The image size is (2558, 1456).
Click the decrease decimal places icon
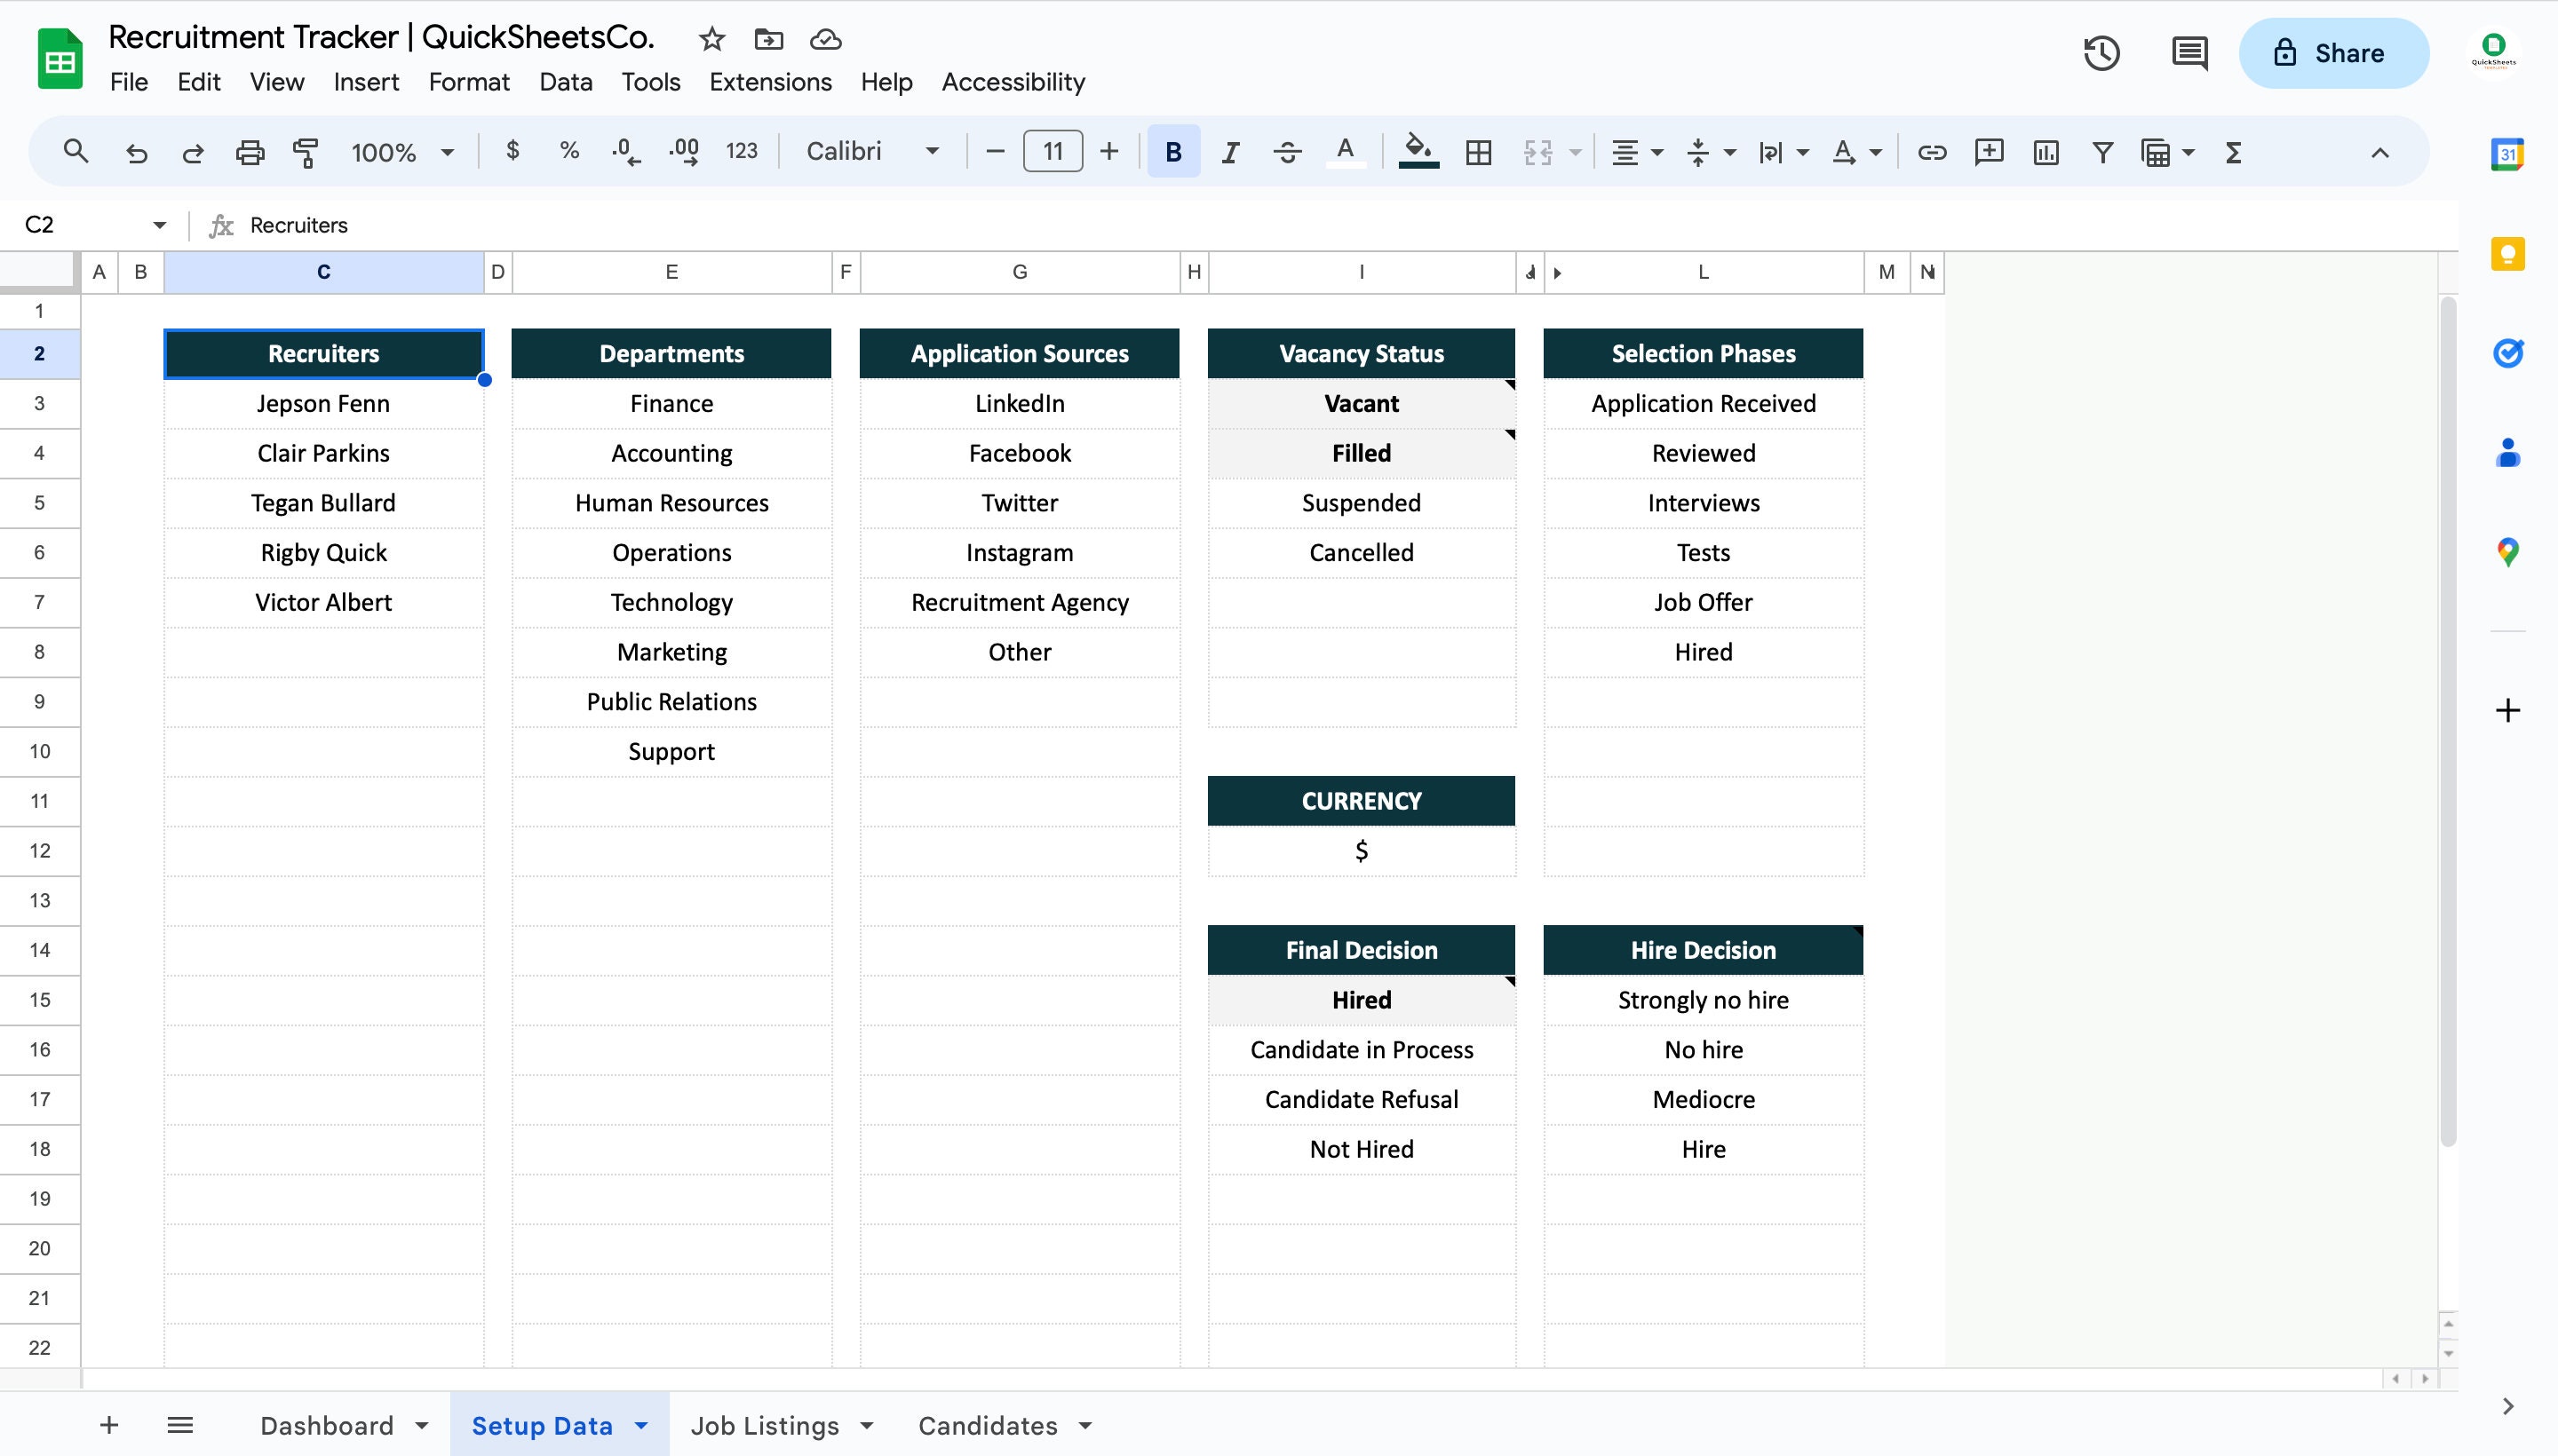point(624,151)
